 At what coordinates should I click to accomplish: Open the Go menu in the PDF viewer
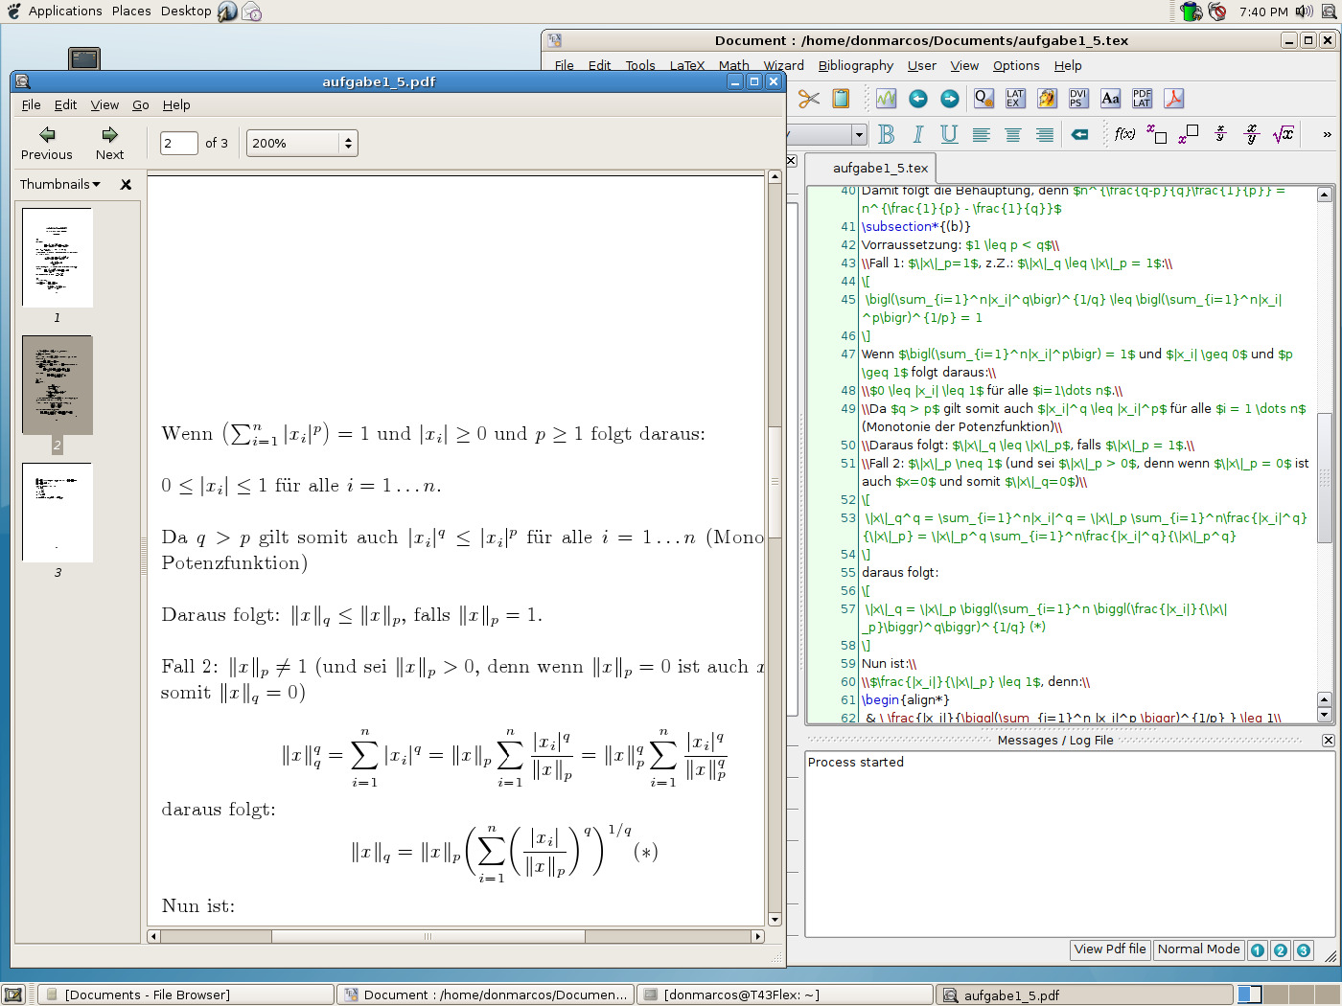(x=141, y=105)
